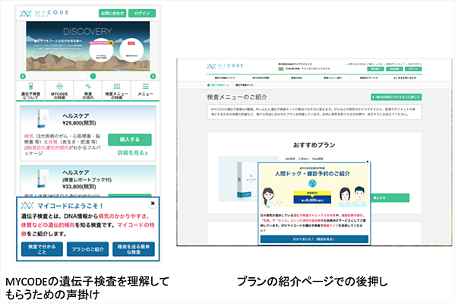Open 会員向けサービス tab in desktop nav
This screenshot has height=303, width=455.
click(368, 77)
